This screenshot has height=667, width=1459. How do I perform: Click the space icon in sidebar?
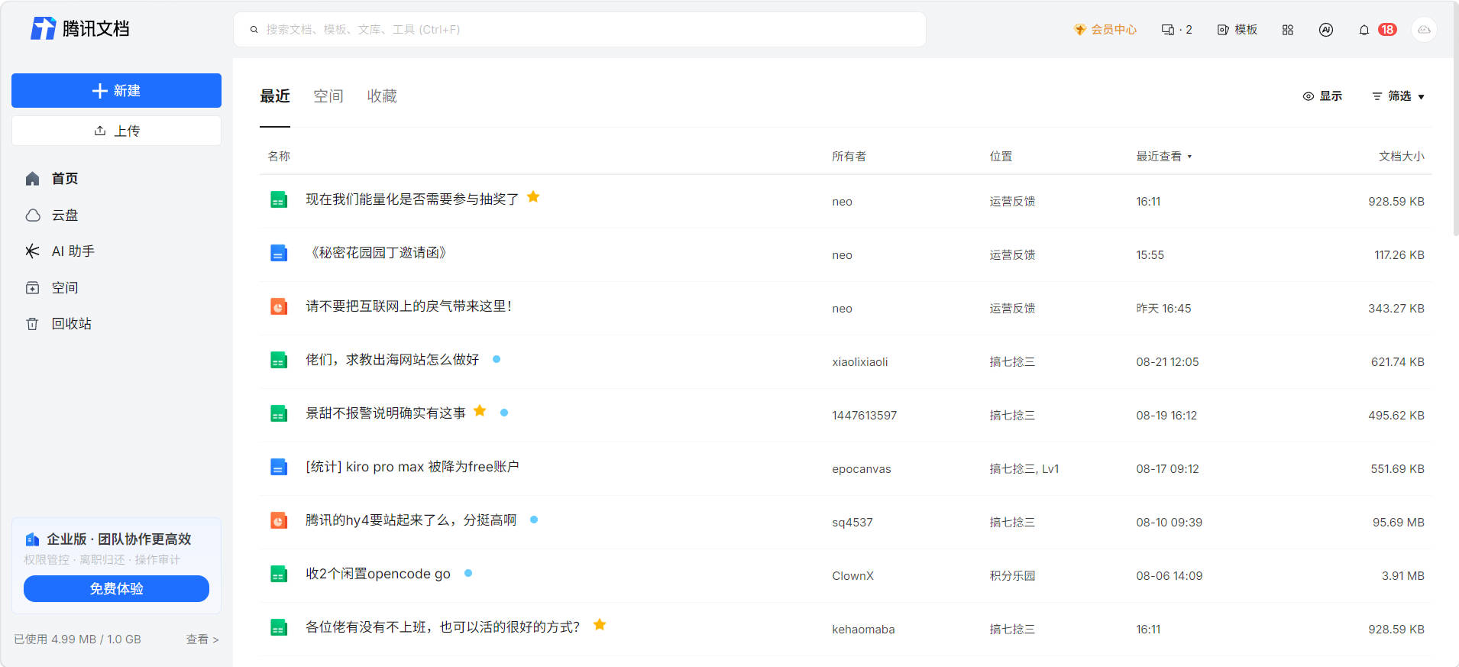click(x=32, y=288)
